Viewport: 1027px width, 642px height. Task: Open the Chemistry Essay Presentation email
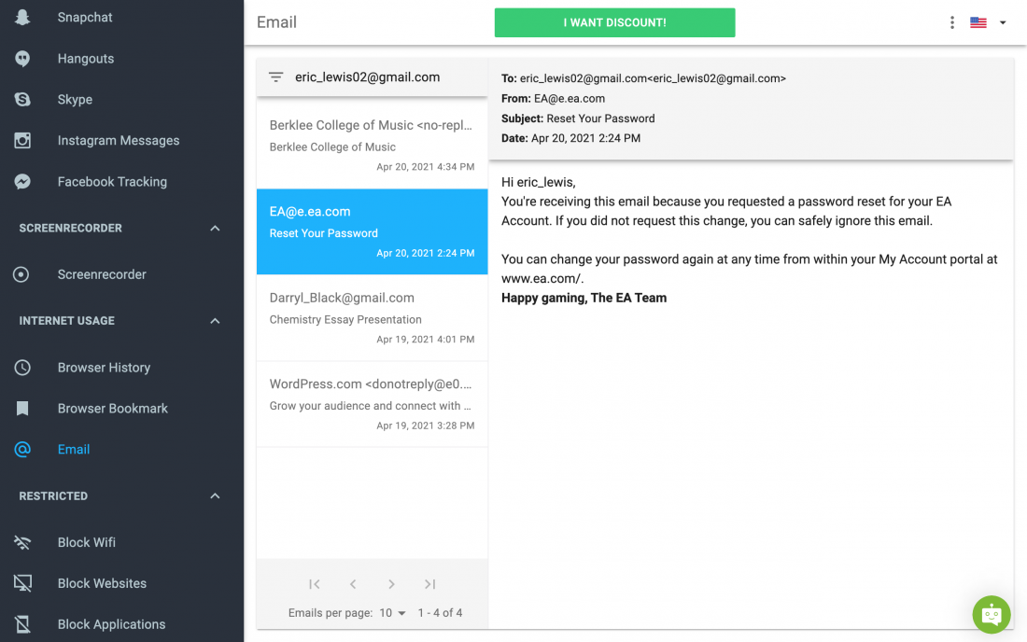(372, 318)
